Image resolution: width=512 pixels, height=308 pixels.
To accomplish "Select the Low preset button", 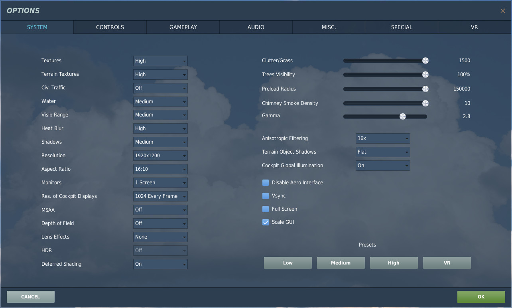I will pyautogui.click(x=288, y=263).
